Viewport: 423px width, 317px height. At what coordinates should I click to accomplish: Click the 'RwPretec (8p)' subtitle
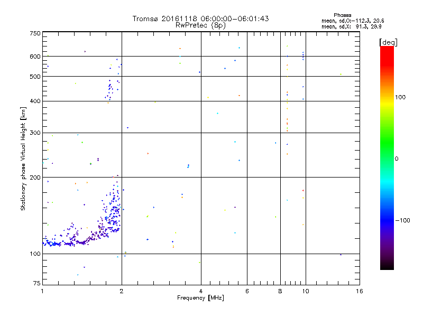200,25
